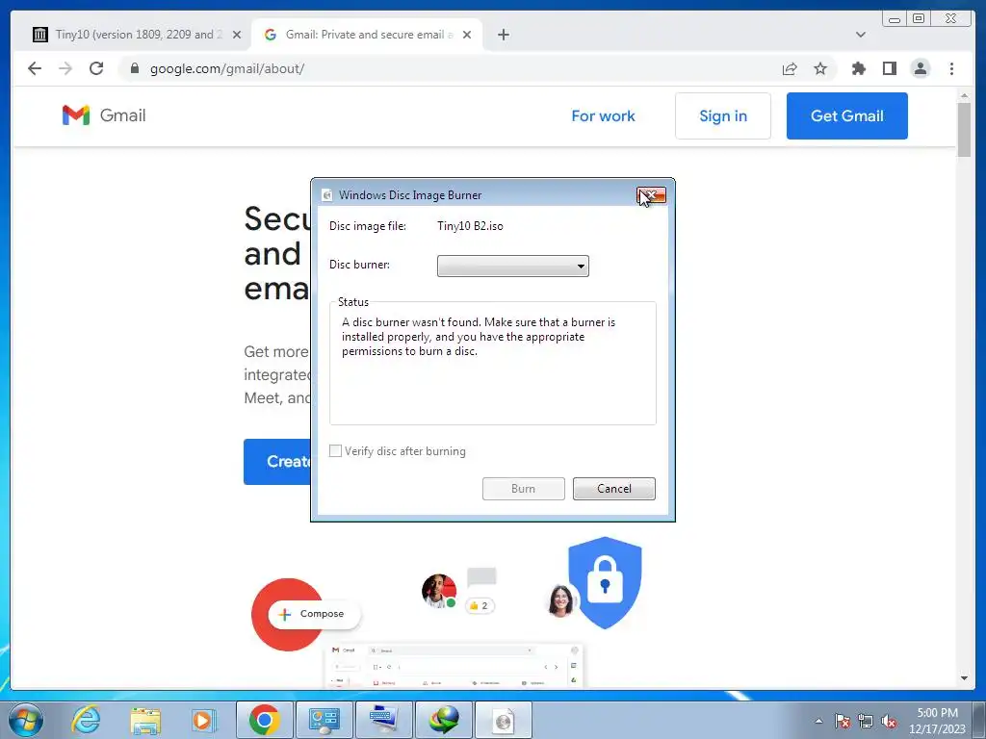Click Show desktop button
The width and height of the screenshot is (986, 739).
point(979,720)
